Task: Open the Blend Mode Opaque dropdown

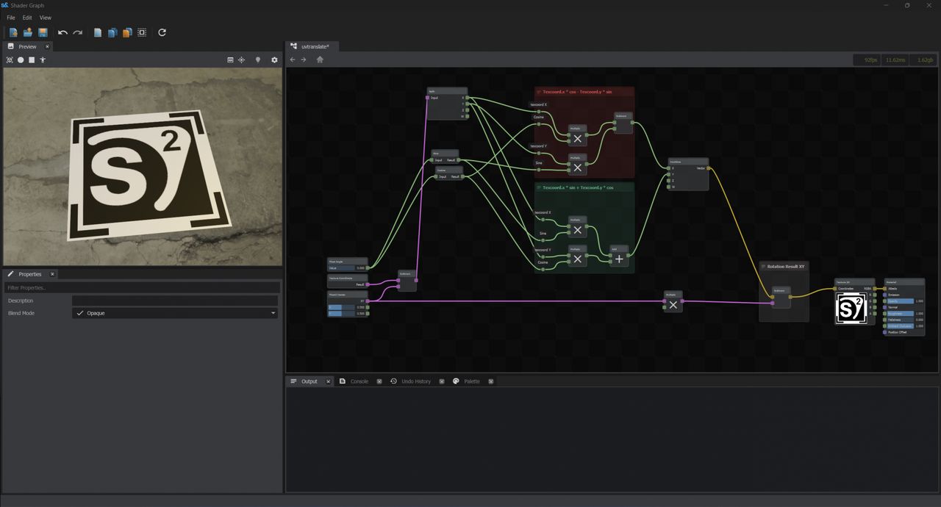Action: click(176, 313)
